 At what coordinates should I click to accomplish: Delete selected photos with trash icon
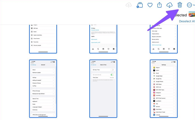(180, 5)
